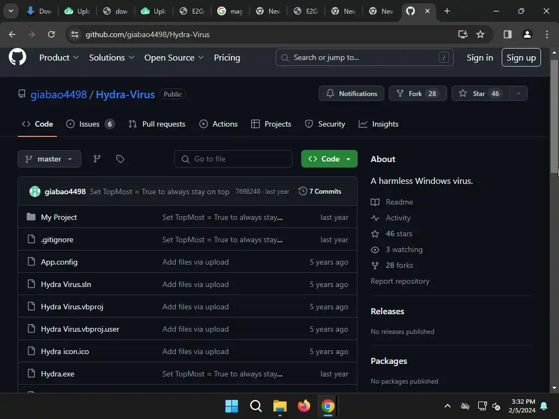Image resolution: width=559 pixels, height=419 pixels.
Task: Close the active GitHub tab
Action: [427, 11]
